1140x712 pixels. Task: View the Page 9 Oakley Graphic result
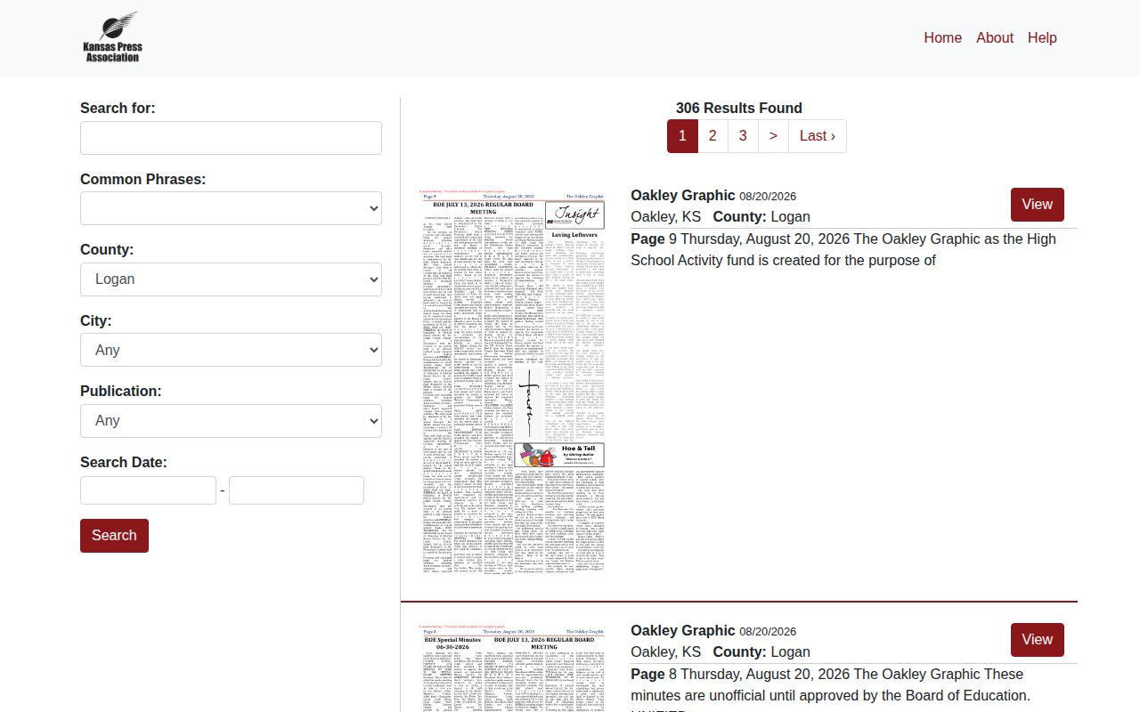pos(1038,205)
